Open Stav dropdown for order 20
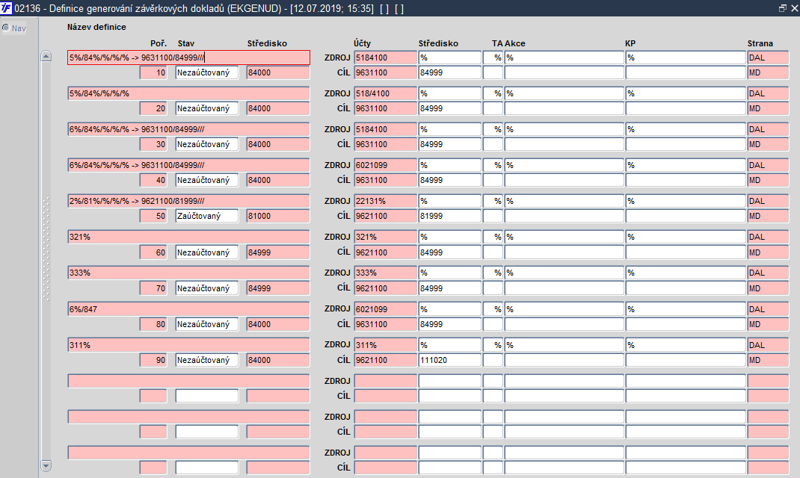The height and width of the screenshot is (478, 800). tap(206, 108)
